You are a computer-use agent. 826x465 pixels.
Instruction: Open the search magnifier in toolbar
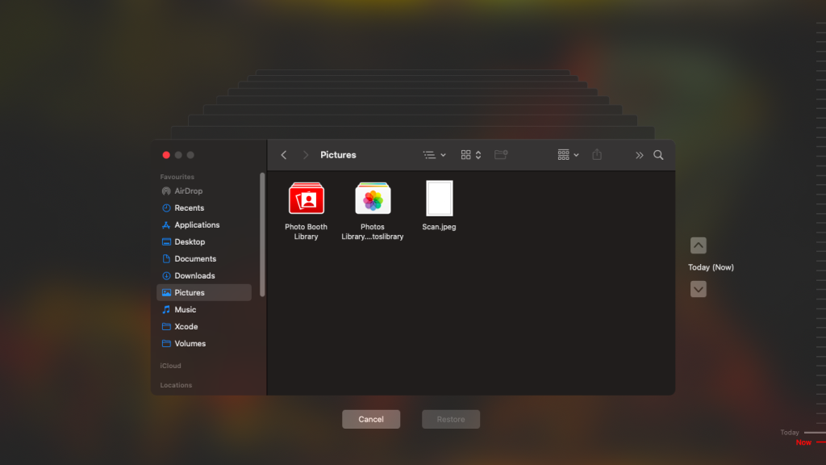pyautogui.click(x=658, y=155)
